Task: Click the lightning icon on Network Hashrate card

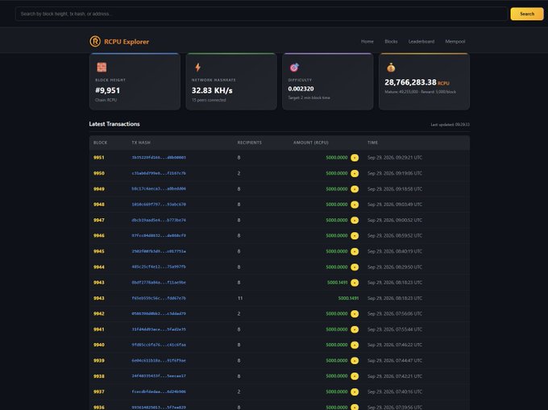Action: (197, 67)
